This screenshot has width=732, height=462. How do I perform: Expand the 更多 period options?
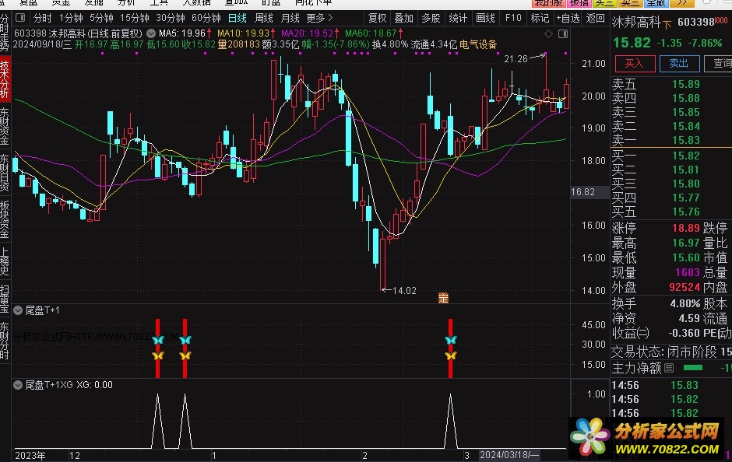(320, 18)
